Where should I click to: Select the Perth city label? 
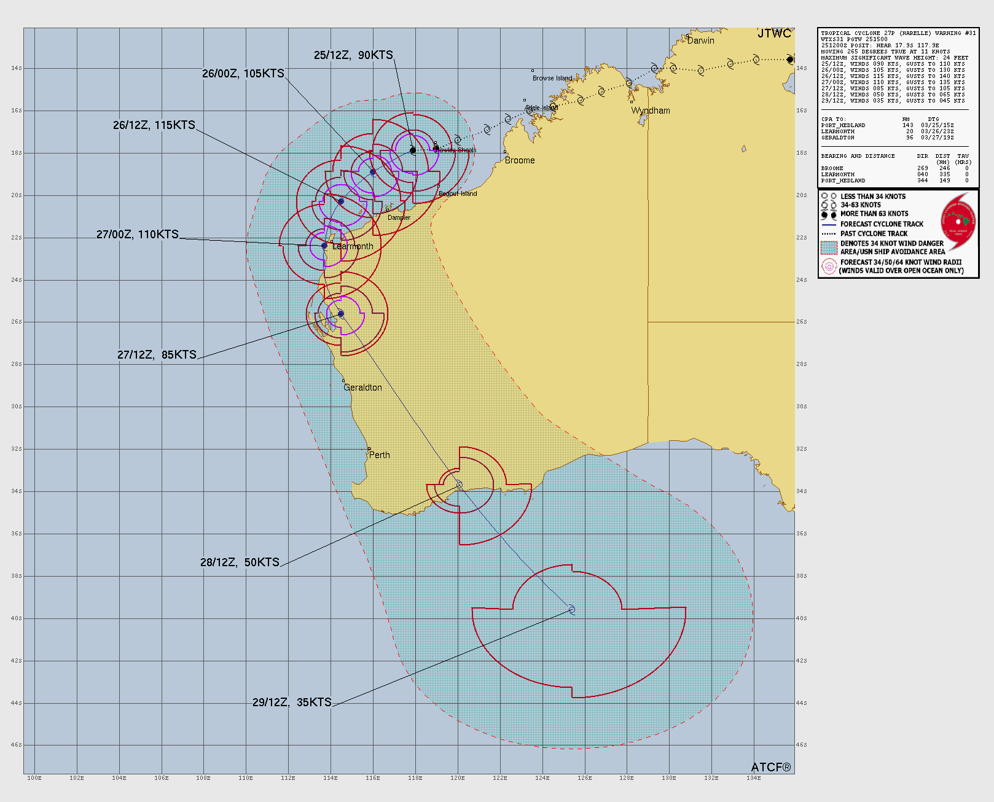coord(379,455)
